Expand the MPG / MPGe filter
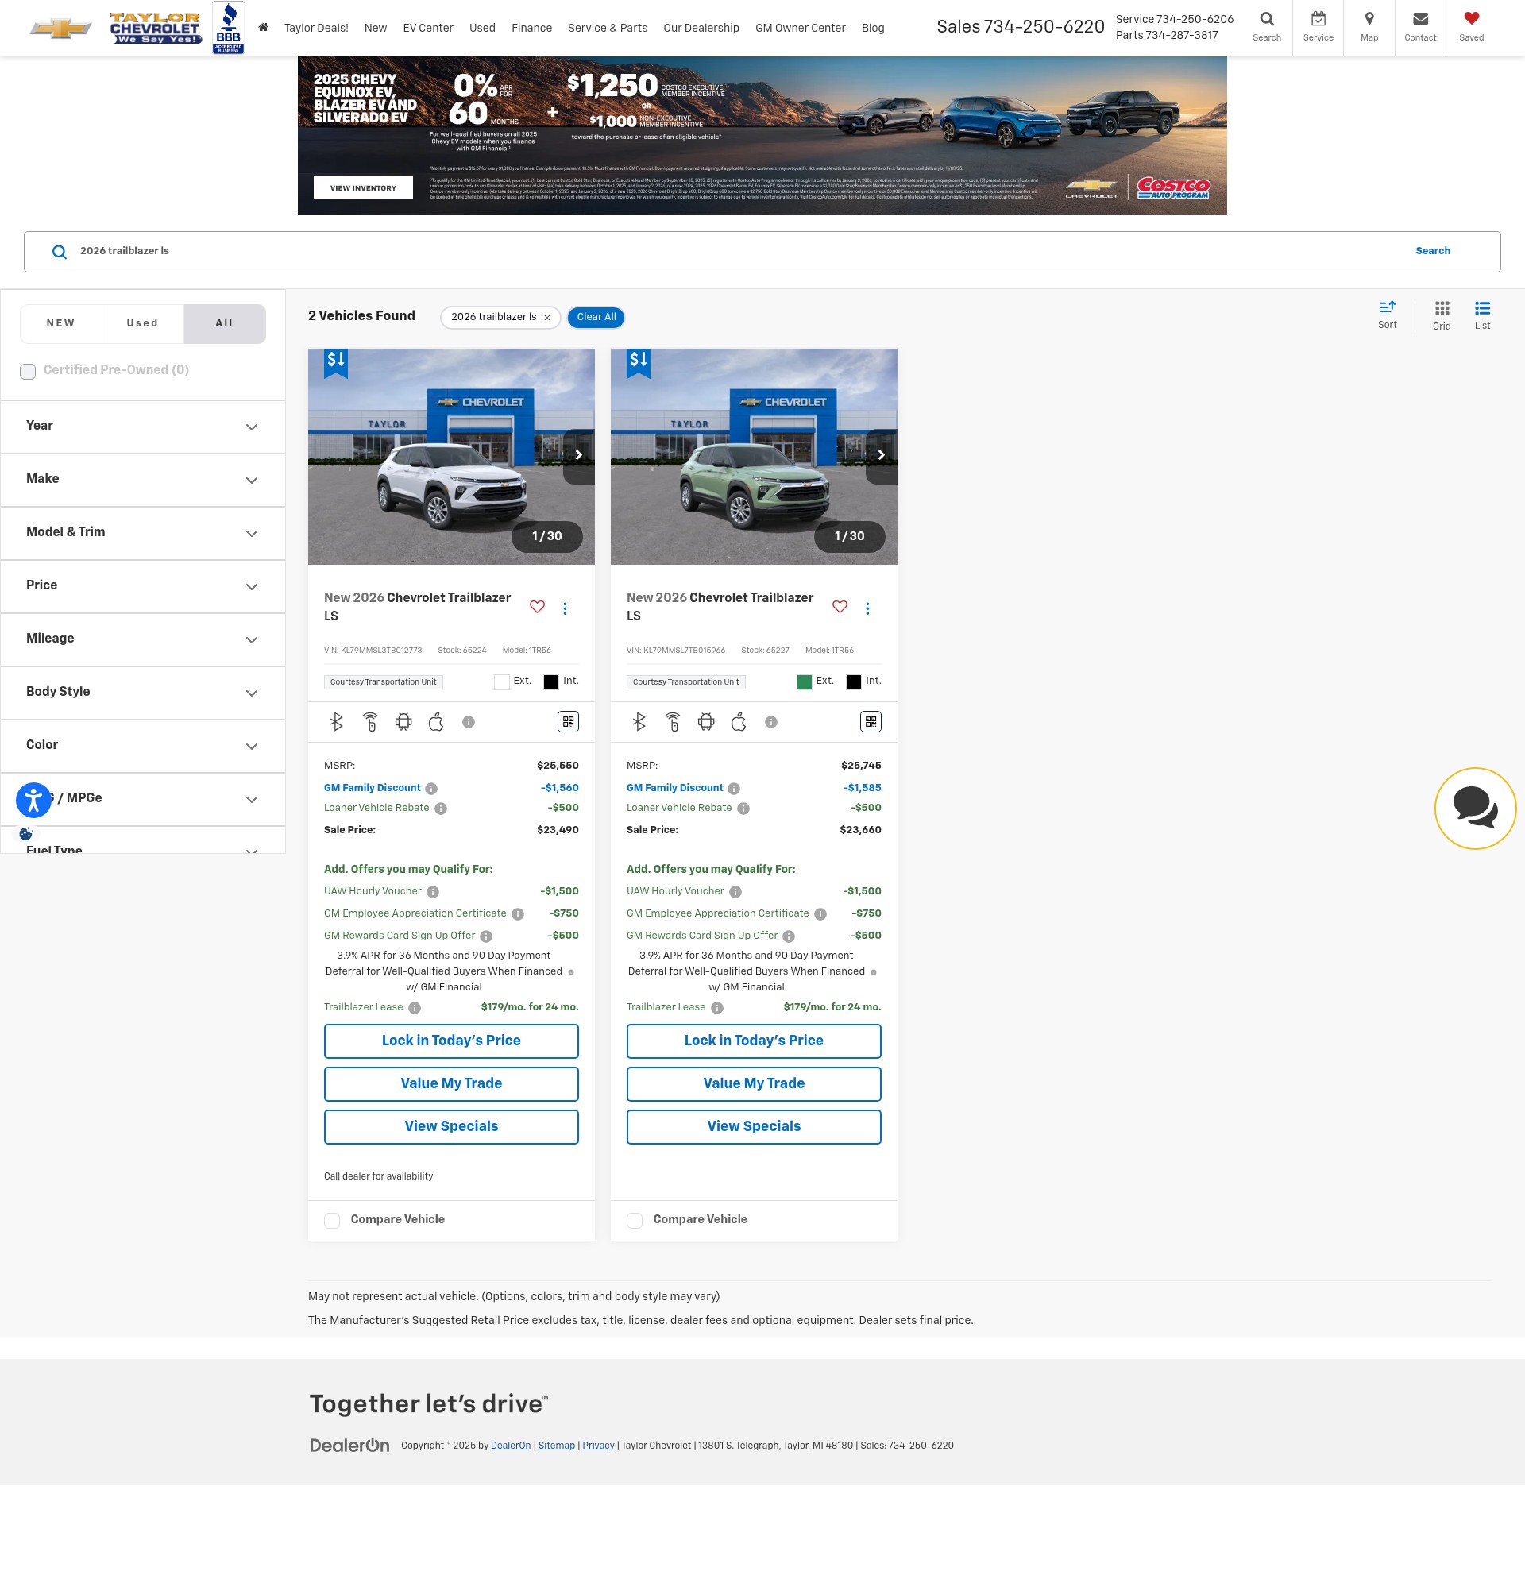1525x1583 pixels. [x=143, y=800]
